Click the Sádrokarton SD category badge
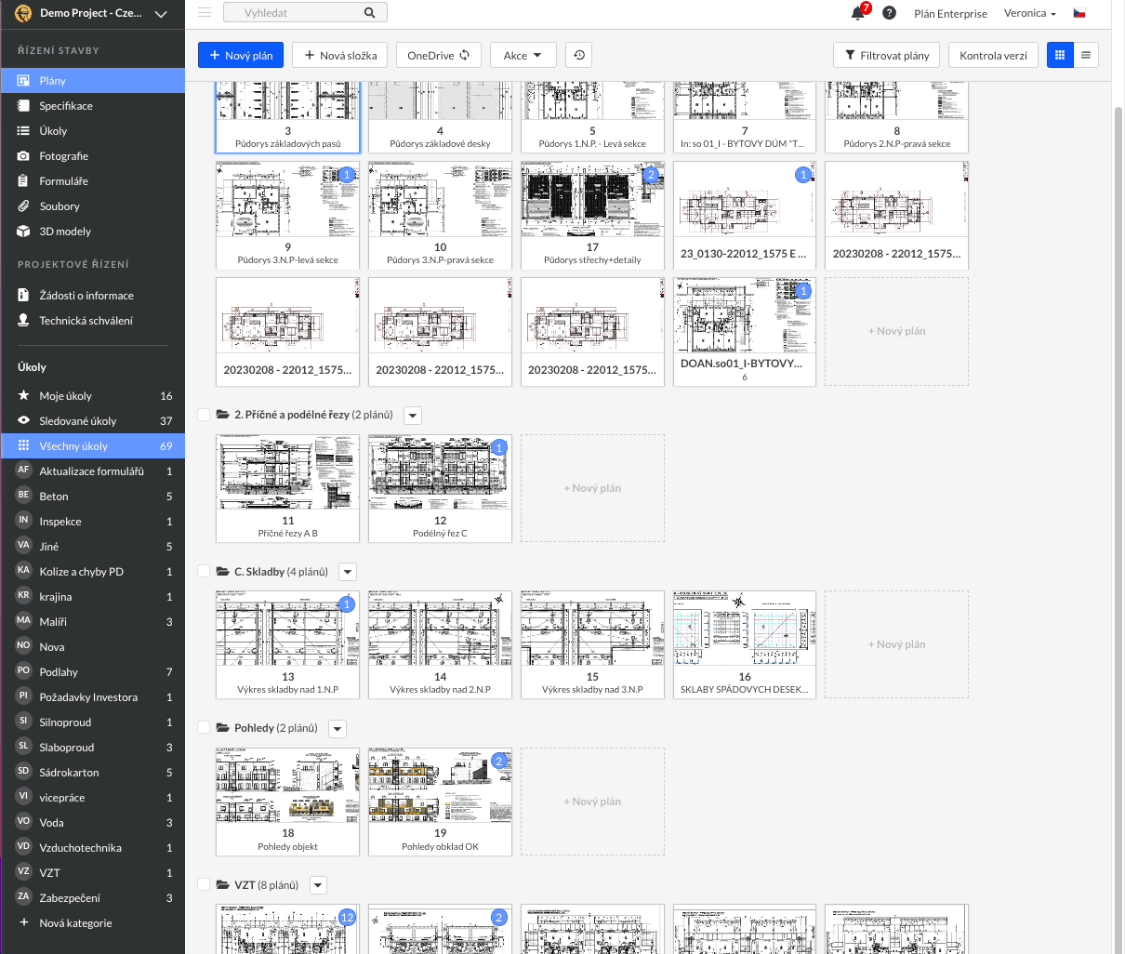The width and height of the screenshot is (1125, 954). (23, 771)
